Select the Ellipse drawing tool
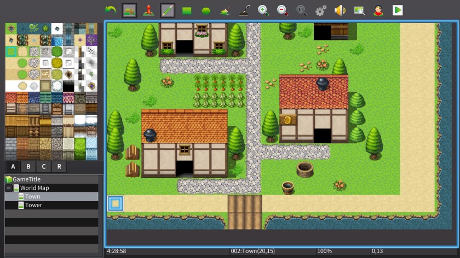This screenshot has width=460, height=258. [206, 10]
